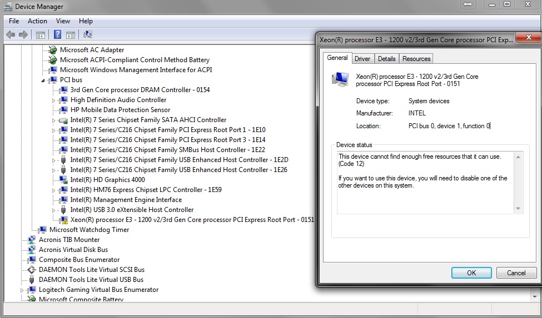The width and height of the screenshot is (542, 318).
Task: Click the Acronis Virtual Disk Bus icon
Action: pos(32,250)
